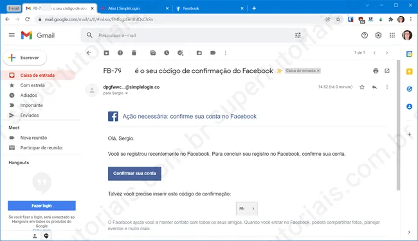Open pinned E-mail tab
Image resolution: width=418 pixels, height=241 pixels.
pos(14,8)
